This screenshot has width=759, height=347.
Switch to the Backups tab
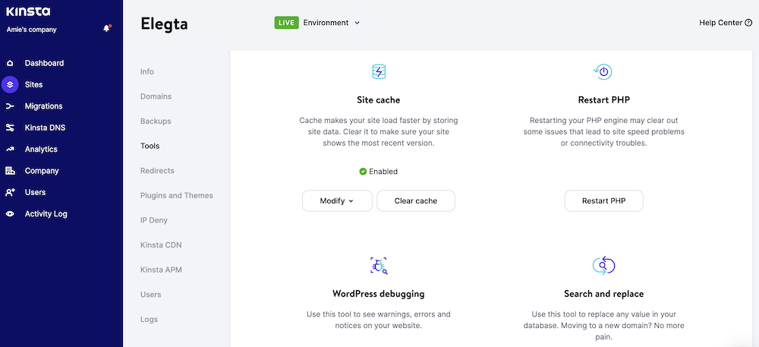pos(156,121)
